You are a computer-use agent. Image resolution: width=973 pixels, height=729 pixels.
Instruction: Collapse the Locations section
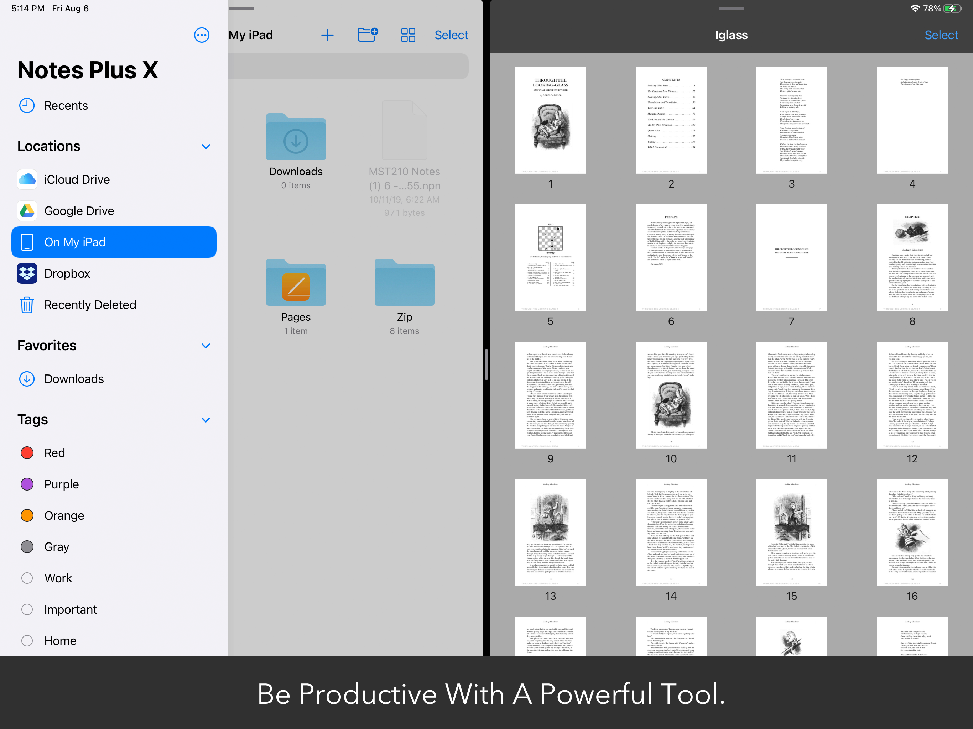click(205, 146)
